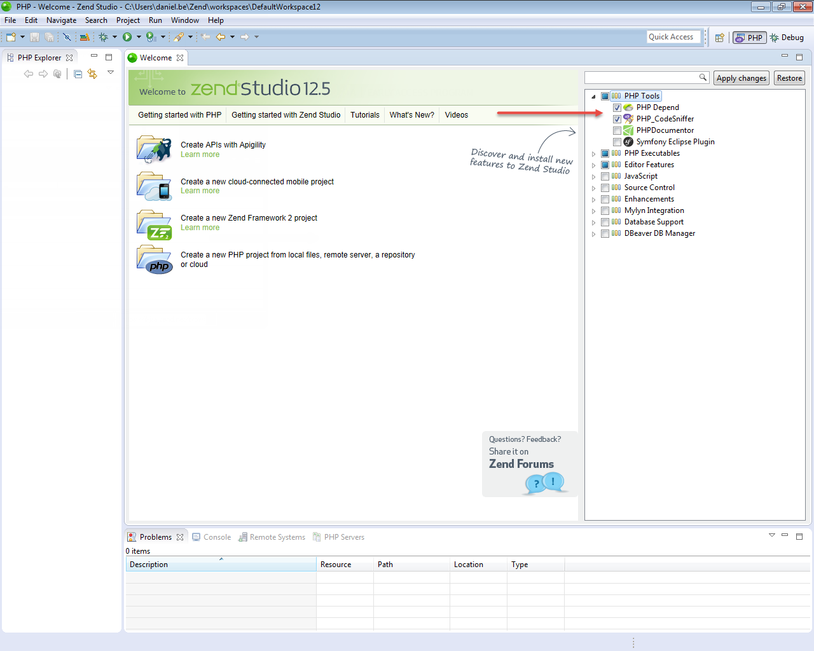Viewport: 814px width, 651px height.
Task: Switch to the Debug perspective
Action: (x=787, y=38)
